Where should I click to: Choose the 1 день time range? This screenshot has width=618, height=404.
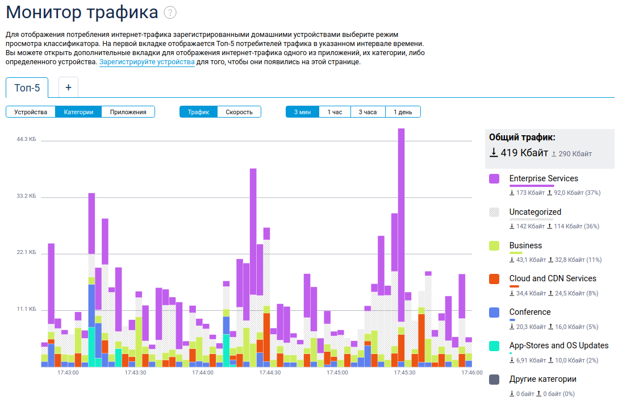pos(403,112)
